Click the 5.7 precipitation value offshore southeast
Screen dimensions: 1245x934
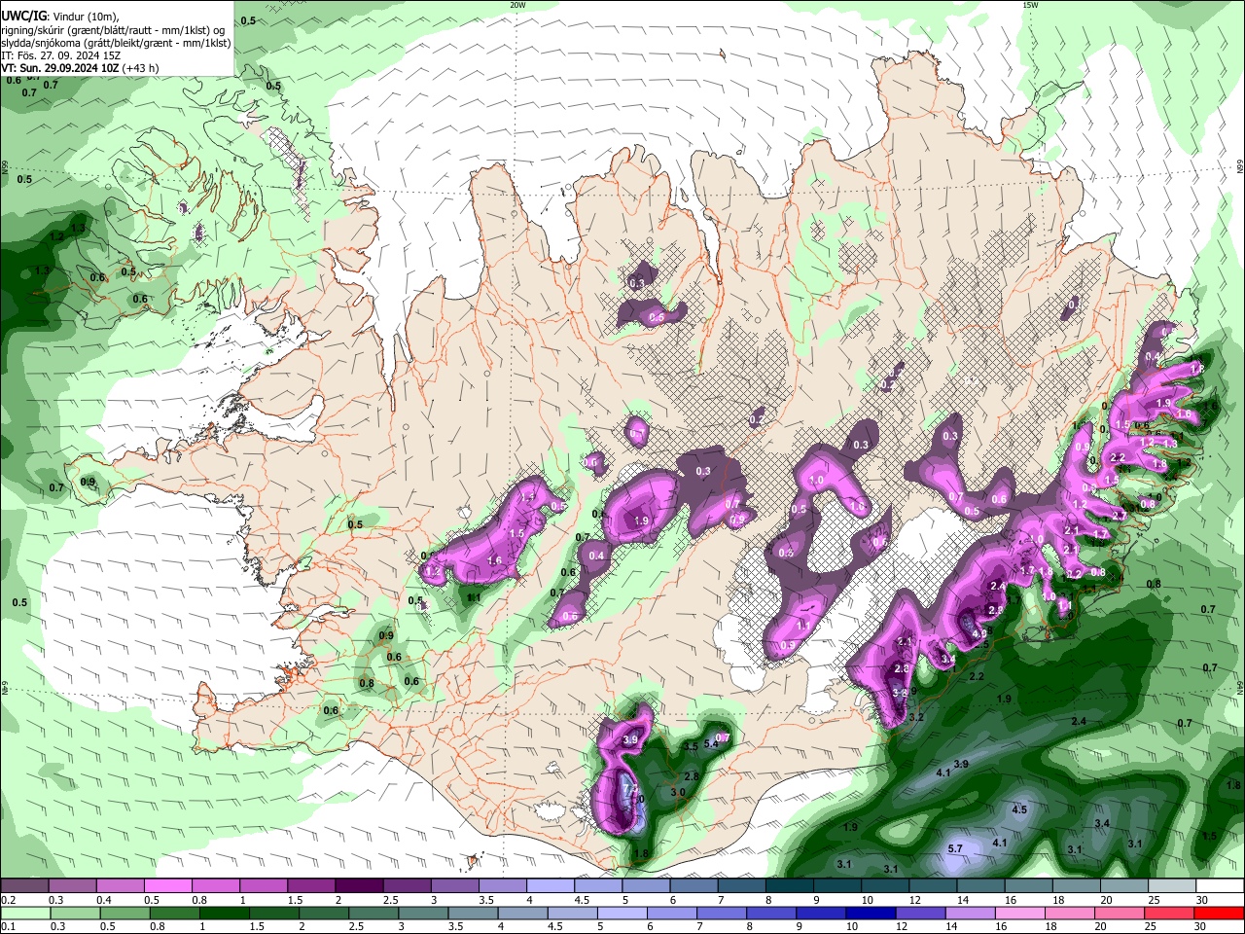coord(955,848)
